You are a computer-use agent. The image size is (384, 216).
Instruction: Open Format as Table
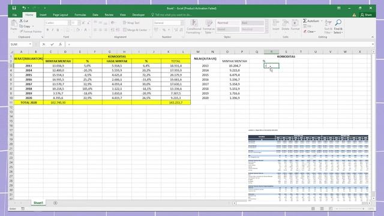[x=209, y=26]
